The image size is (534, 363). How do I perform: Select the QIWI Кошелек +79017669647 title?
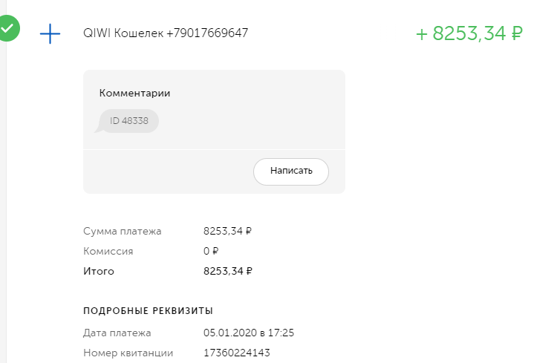point(166,33)
